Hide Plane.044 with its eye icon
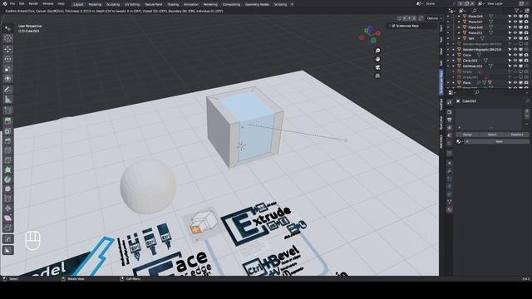This screenshot has width=532, height=299. point(515,17)
